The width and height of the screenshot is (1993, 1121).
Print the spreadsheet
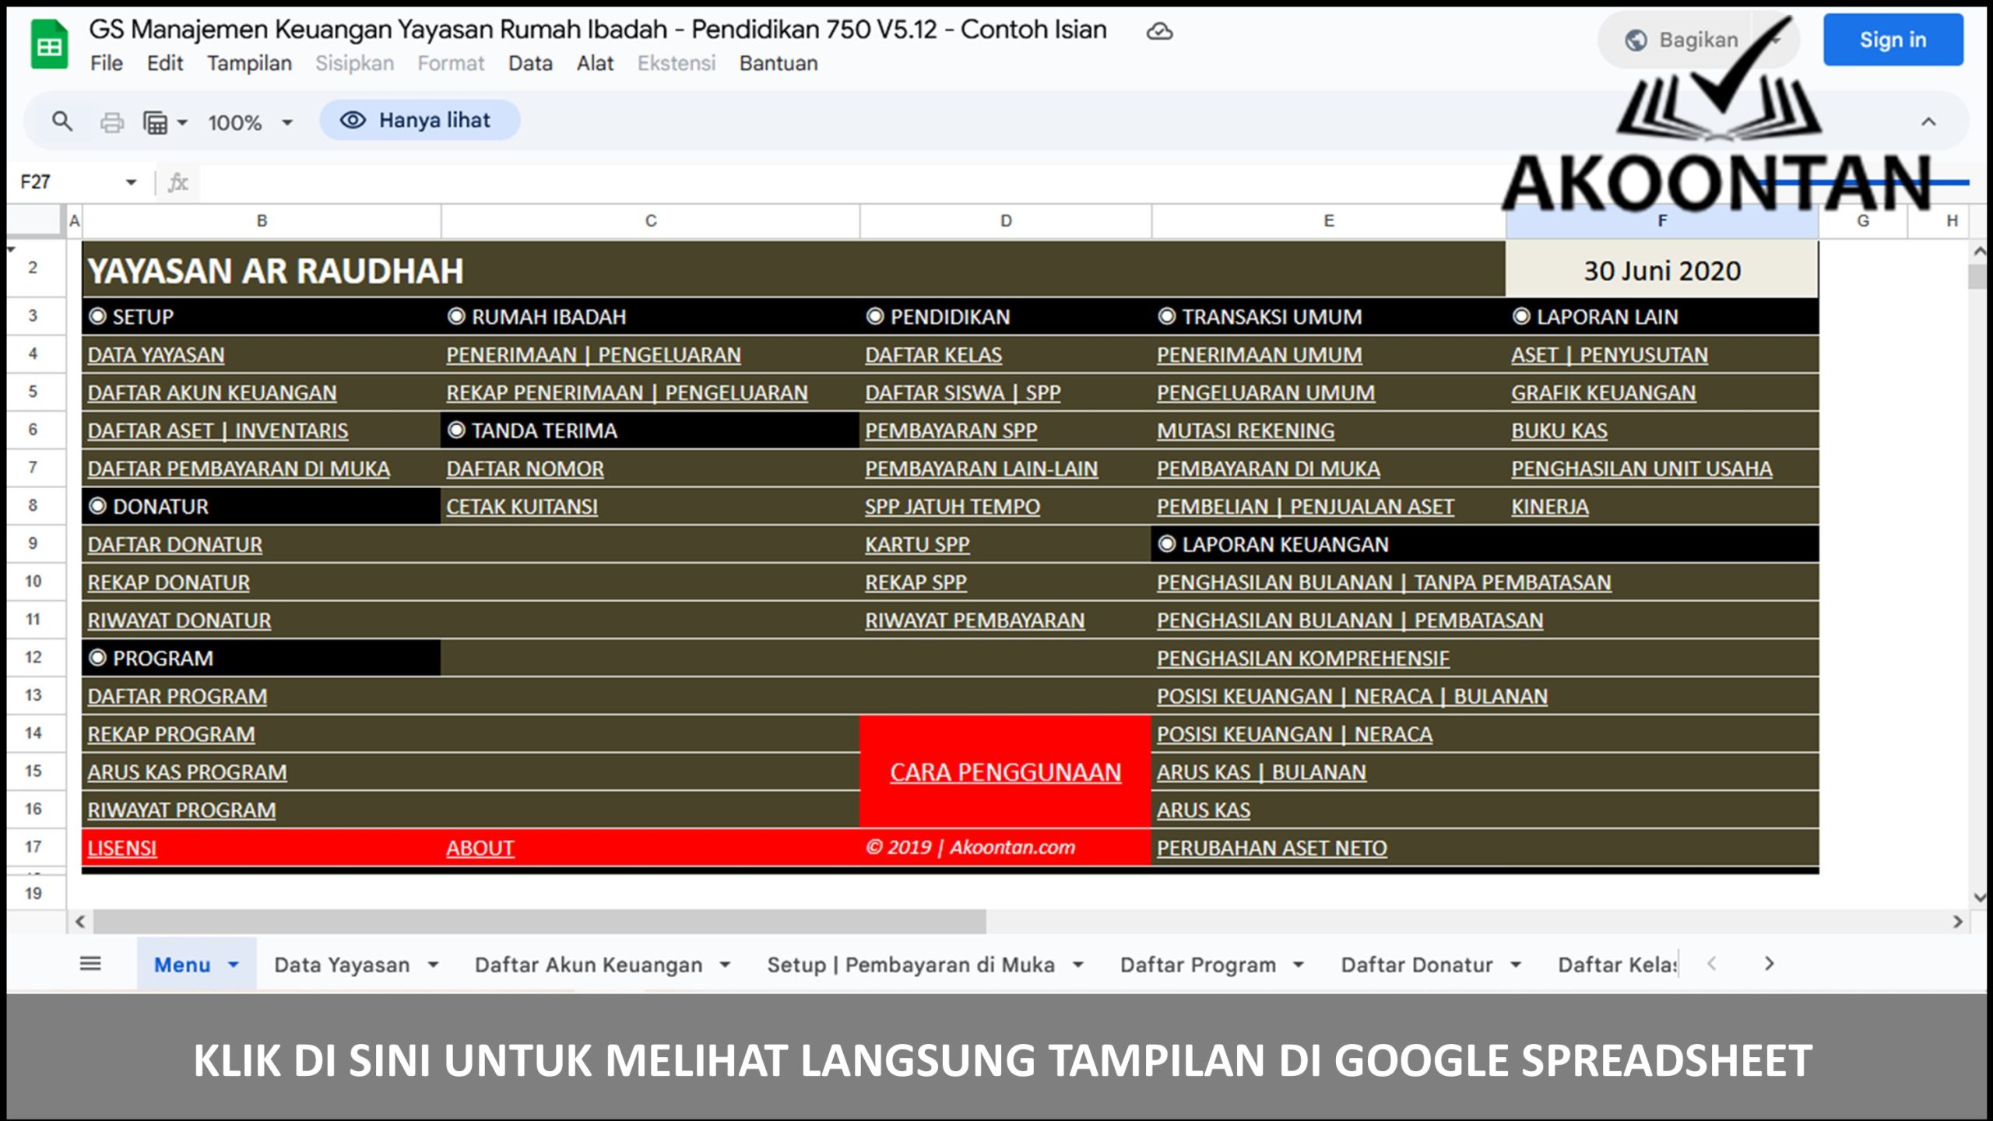coord(111,121)
